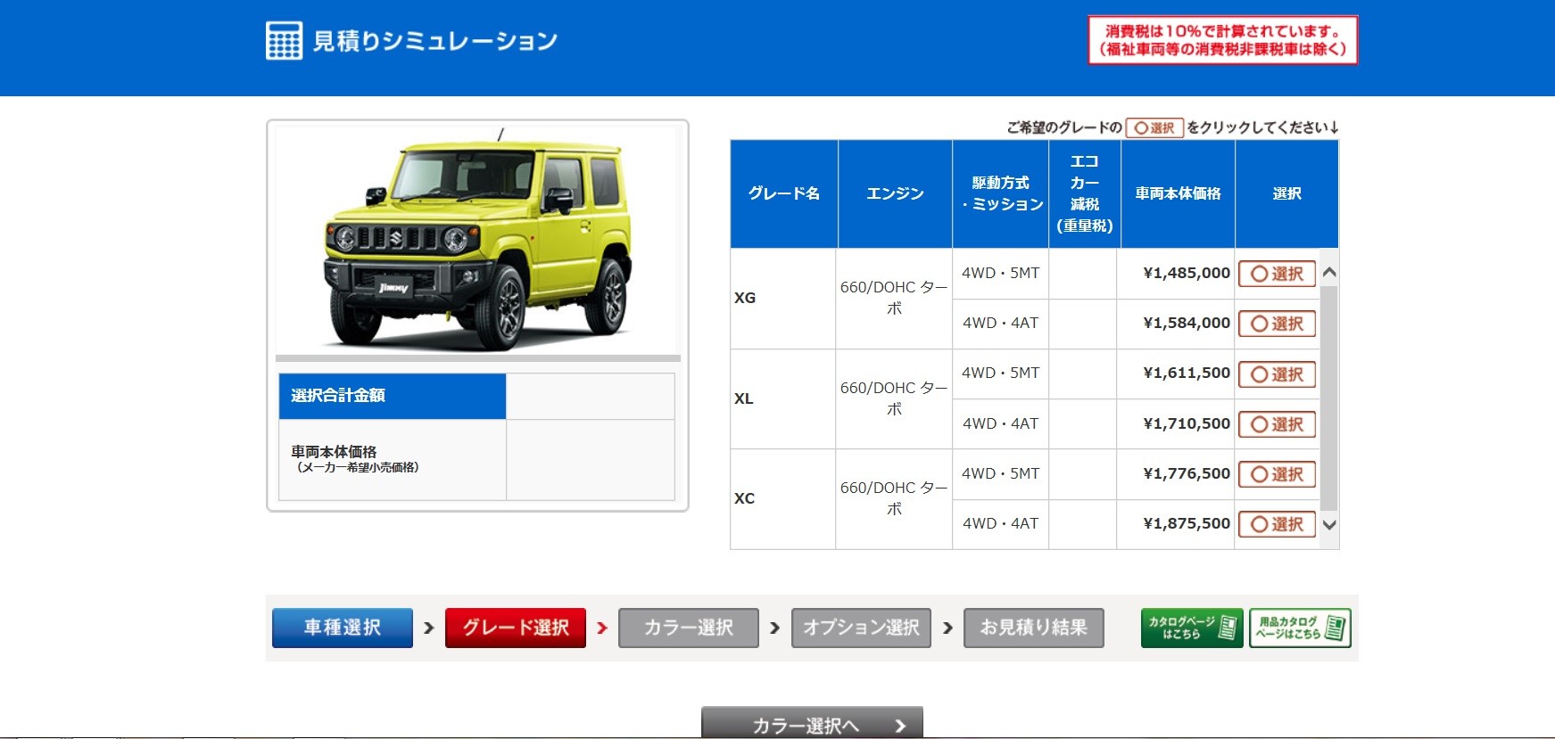Click the 選択合計金額 label
The width and height of the screenshot is (1555, 739).
tap(393, 396)
